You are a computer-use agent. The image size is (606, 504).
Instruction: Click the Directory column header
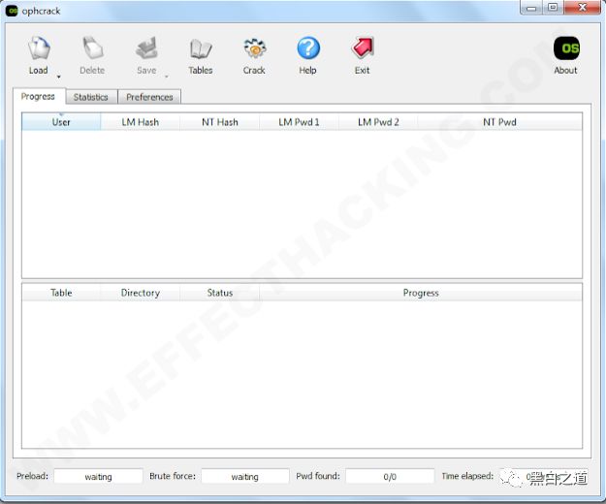click(141, 293)
